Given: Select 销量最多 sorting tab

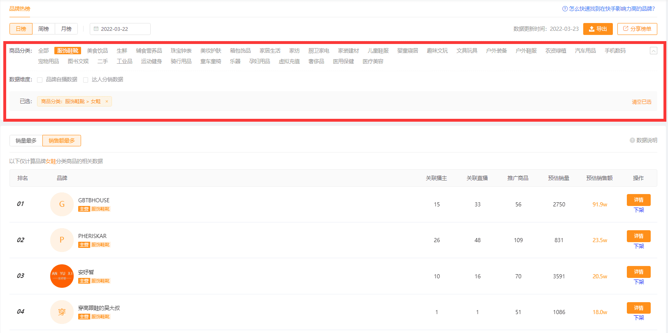Looking at the screenshot, I should (x=26, y=141).
